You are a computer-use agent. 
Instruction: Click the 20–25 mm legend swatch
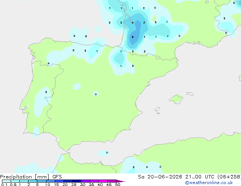[x=68, y=181]
